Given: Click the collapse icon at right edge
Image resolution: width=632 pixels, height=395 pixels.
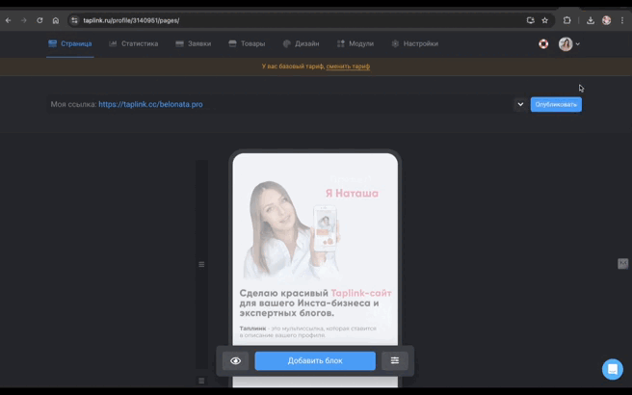Looking at the screenshot, I should coord(622,264).
